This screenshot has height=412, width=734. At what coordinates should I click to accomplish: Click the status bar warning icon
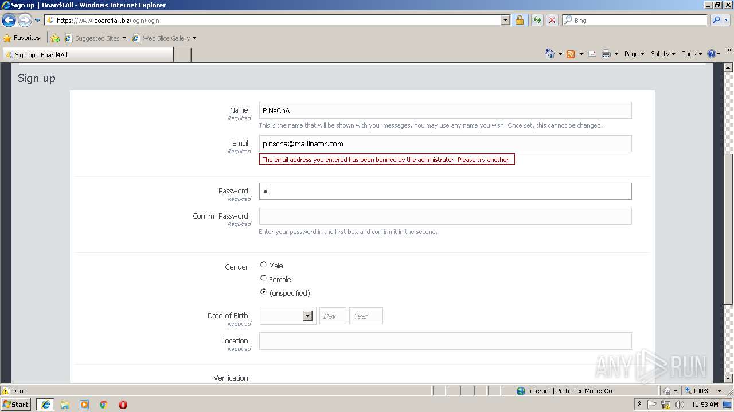(6, 391)
